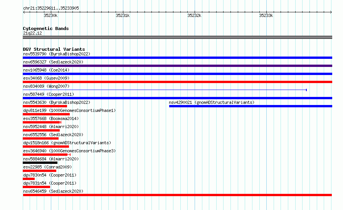Screen dimensions: 343x210
Task: Select the long red nsv6546459 bar
Action: (x=177, y=195)
